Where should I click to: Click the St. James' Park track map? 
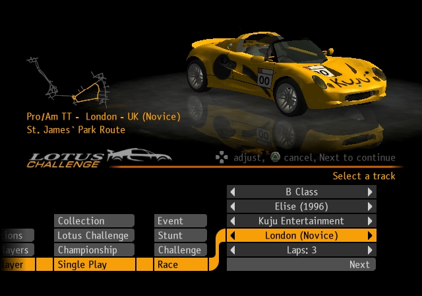pyautogui.click(x=69, y=82)
